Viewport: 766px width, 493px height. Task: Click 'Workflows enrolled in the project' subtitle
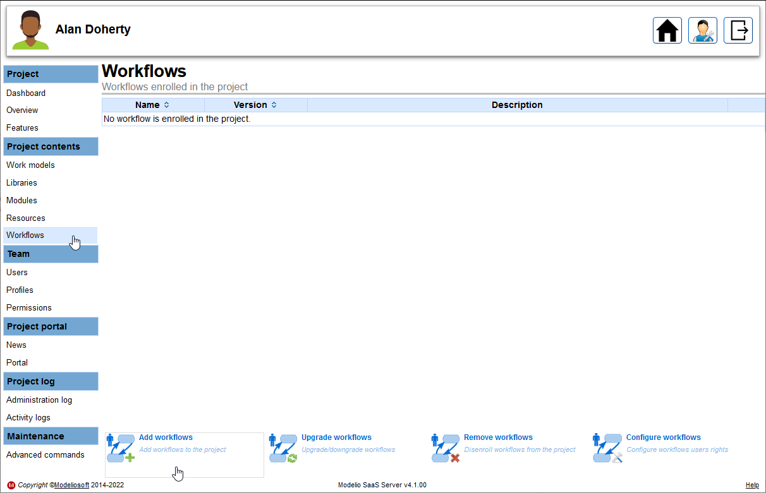pos(175,86)
